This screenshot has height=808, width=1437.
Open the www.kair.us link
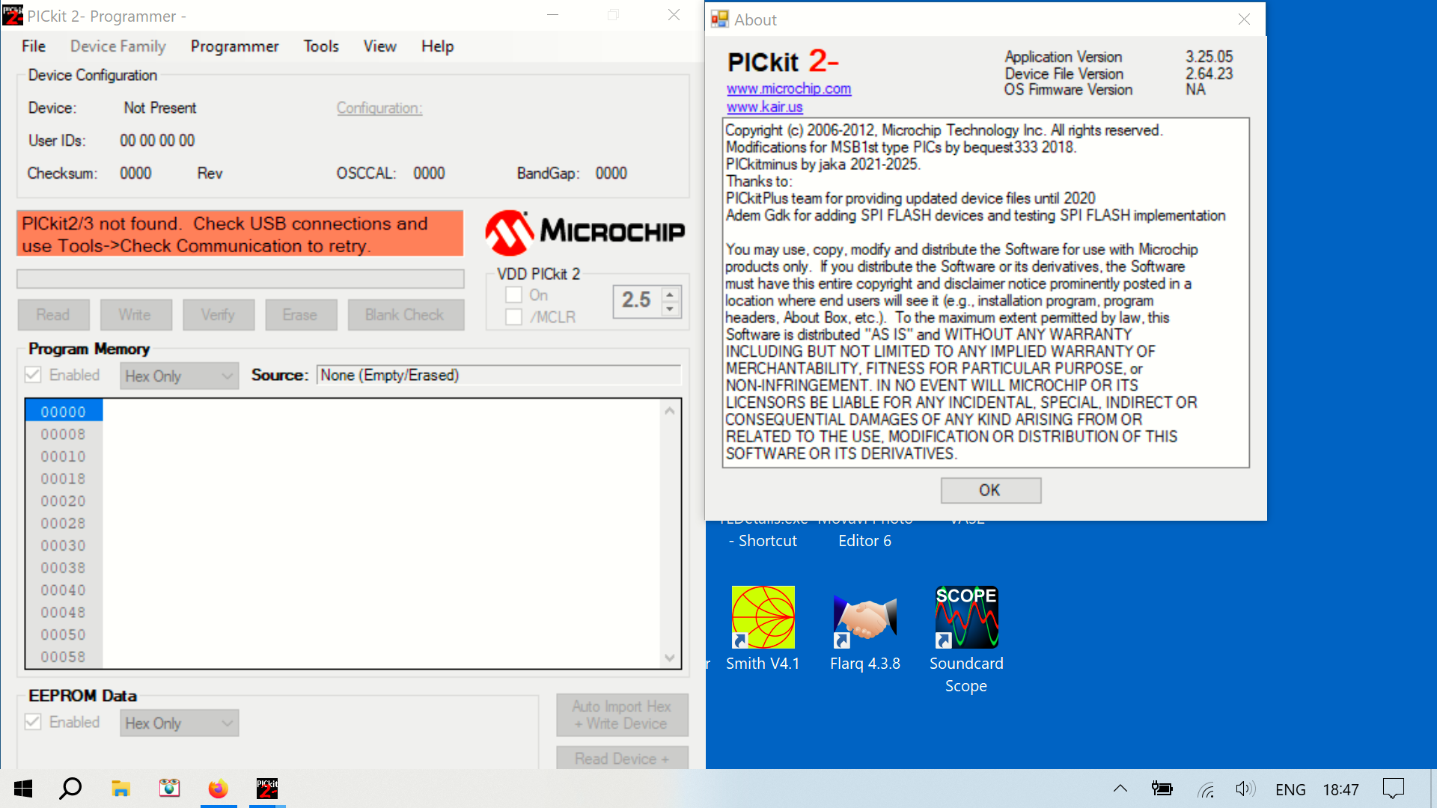pos(764,107)
